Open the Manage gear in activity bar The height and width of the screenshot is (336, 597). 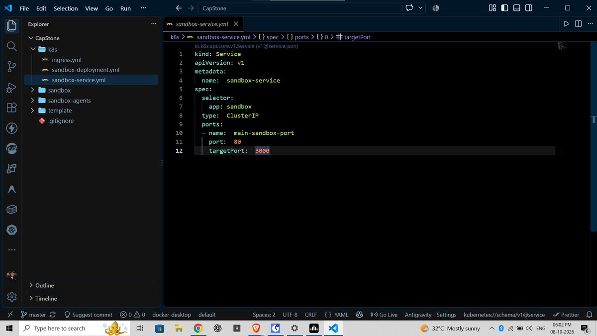tap(12, 297)
